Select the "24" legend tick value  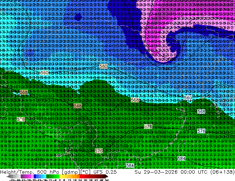80,180
